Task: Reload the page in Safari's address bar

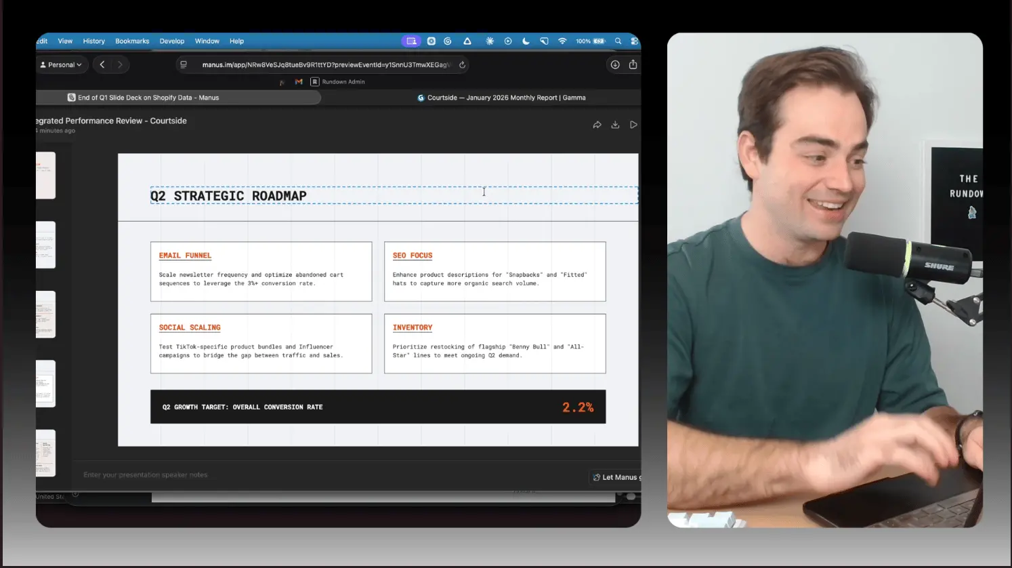Action: [x=462, y=65]
